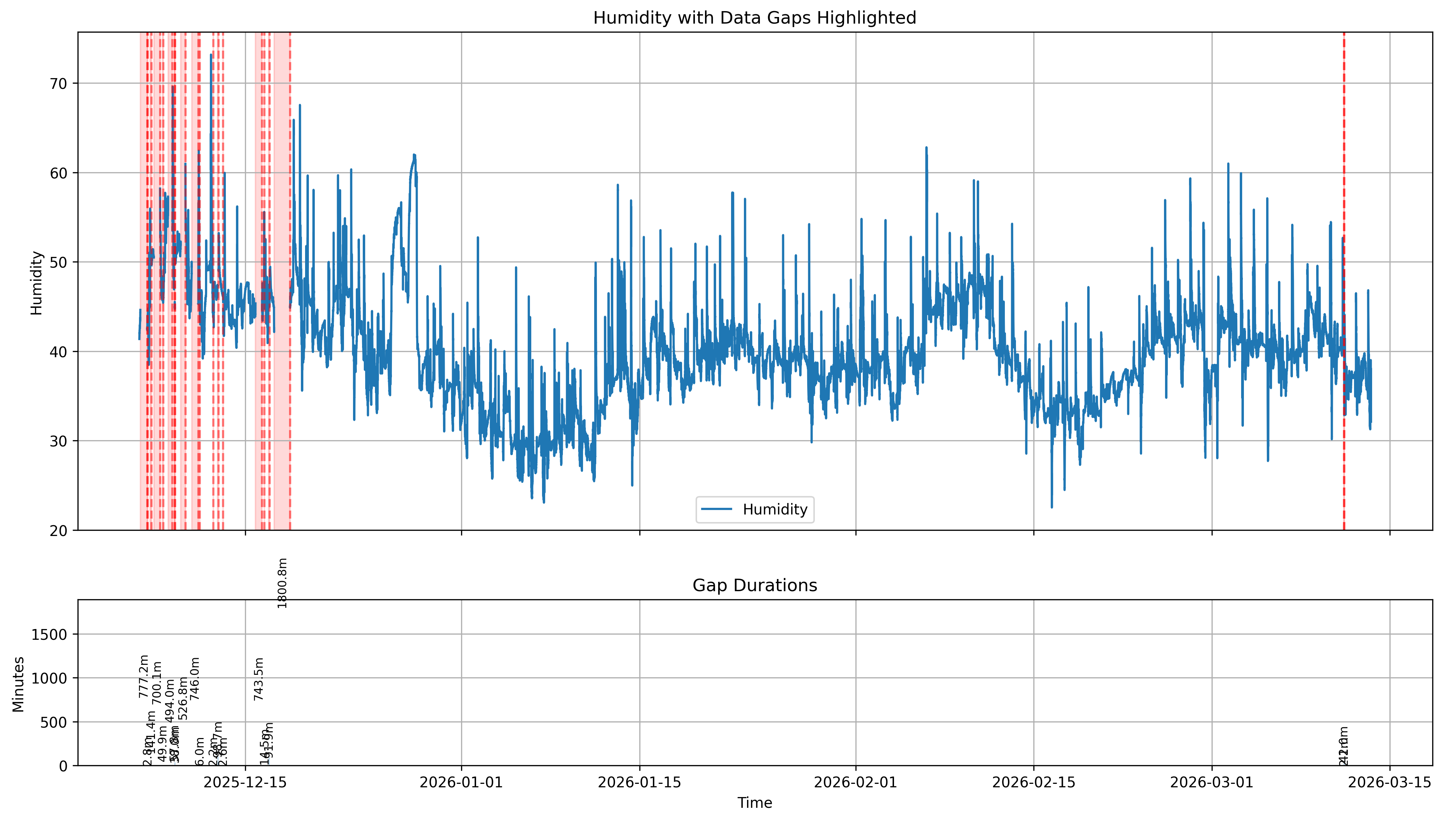Click the 1800.8m gap duration label
Image resolution: width=1443 pixels, height=821 pixels.
282,583
